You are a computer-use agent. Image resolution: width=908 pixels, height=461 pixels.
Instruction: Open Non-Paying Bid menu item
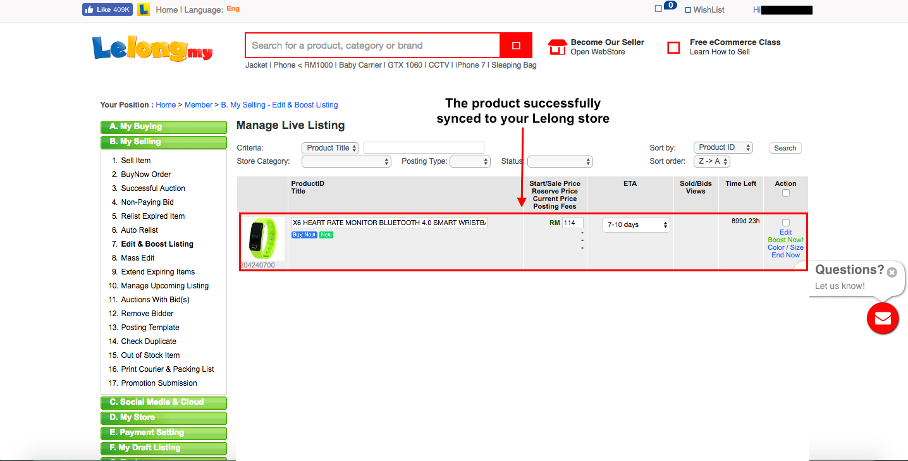pyautogui.click(x=147, y=202)
